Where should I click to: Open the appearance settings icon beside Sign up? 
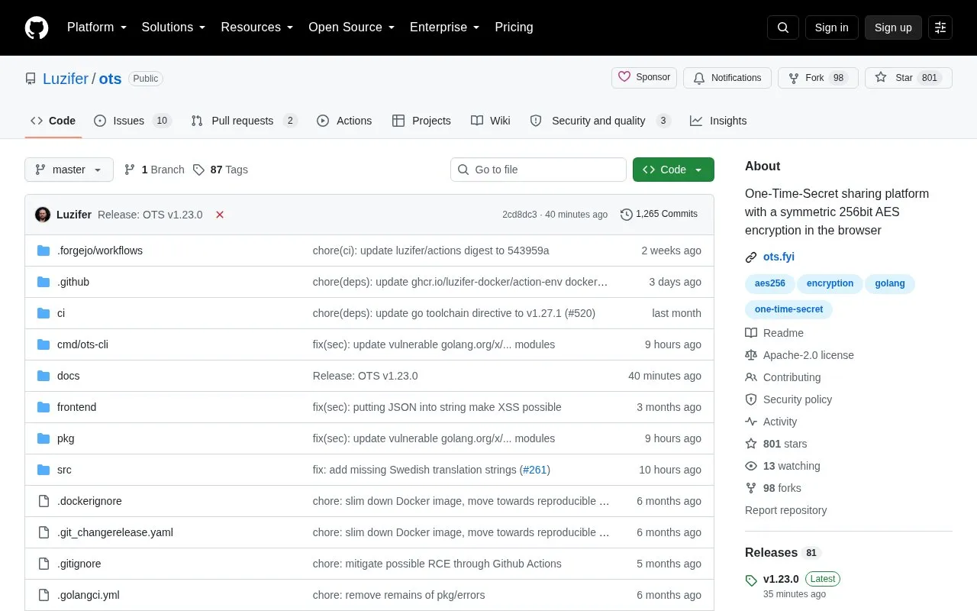(x=940, y=27)
